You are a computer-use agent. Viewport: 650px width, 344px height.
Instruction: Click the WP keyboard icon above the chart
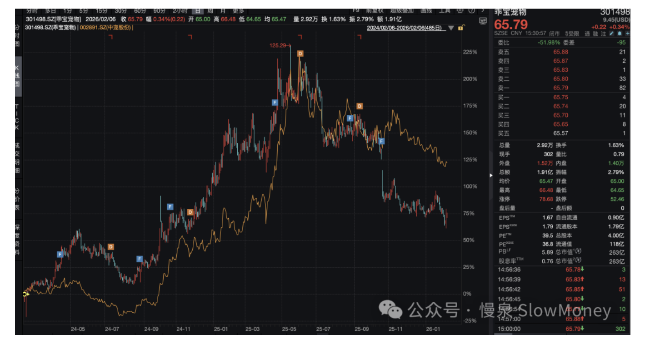pyautogui.click(x=483, y=20)
